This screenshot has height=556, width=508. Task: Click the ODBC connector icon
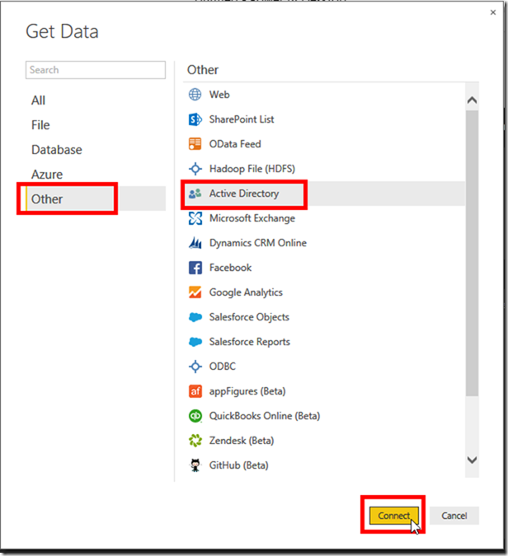195,367
